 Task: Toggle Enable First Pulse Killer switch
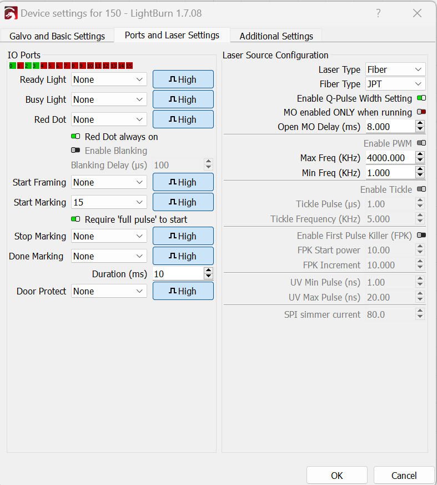click(421, 236)
